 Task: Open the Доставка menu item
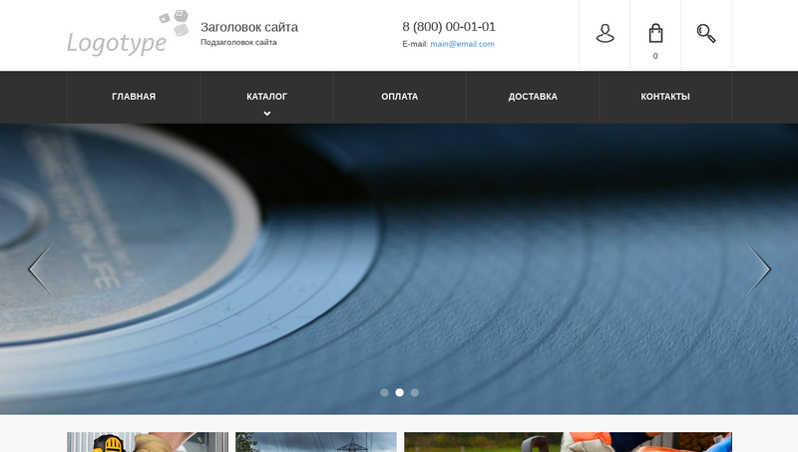[x=533, y=97]
